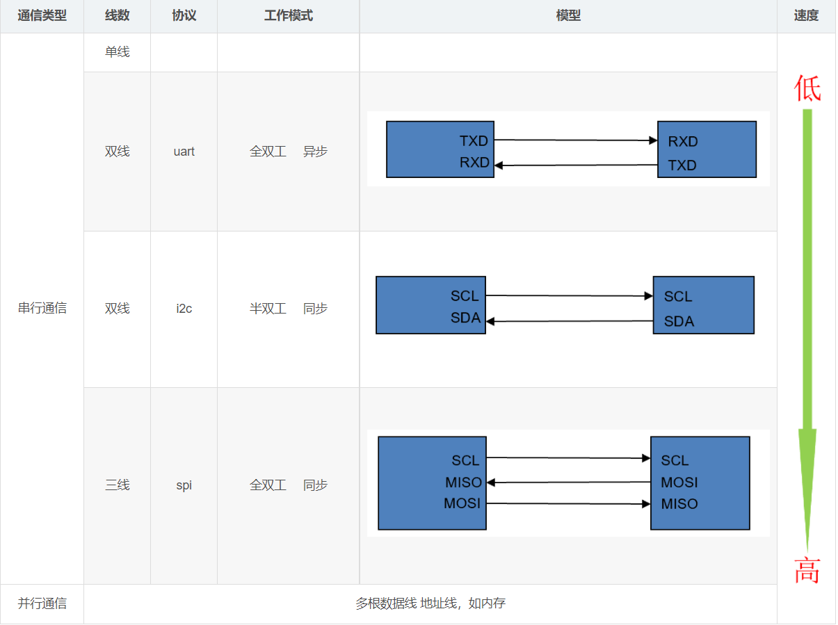This screenshot has width=838, height=625.
Task: Click the 通信类型 column header
Action: pyautogui.click(x=42, y=16)
